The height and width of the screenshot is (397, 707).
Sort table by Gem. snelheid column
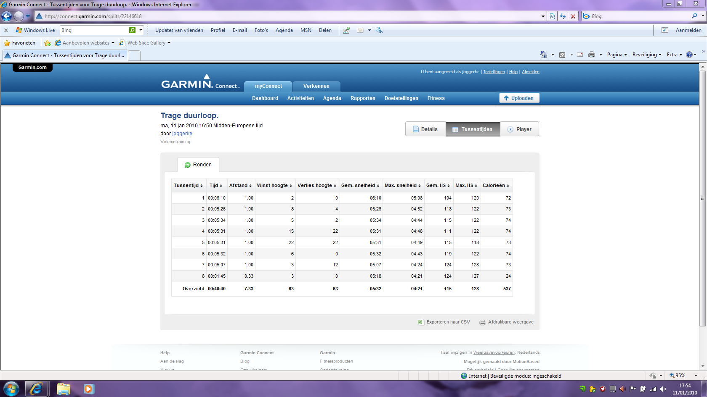click(x=360, y=185)
